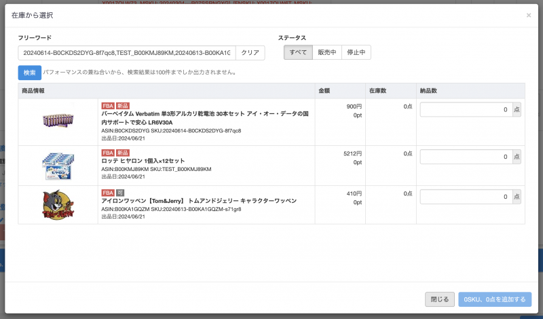Focus the 納品数 quantity input for the Verbatim batteries
Image resolution: width=543 pixels, height=319 pixels.
click(466, 109)
